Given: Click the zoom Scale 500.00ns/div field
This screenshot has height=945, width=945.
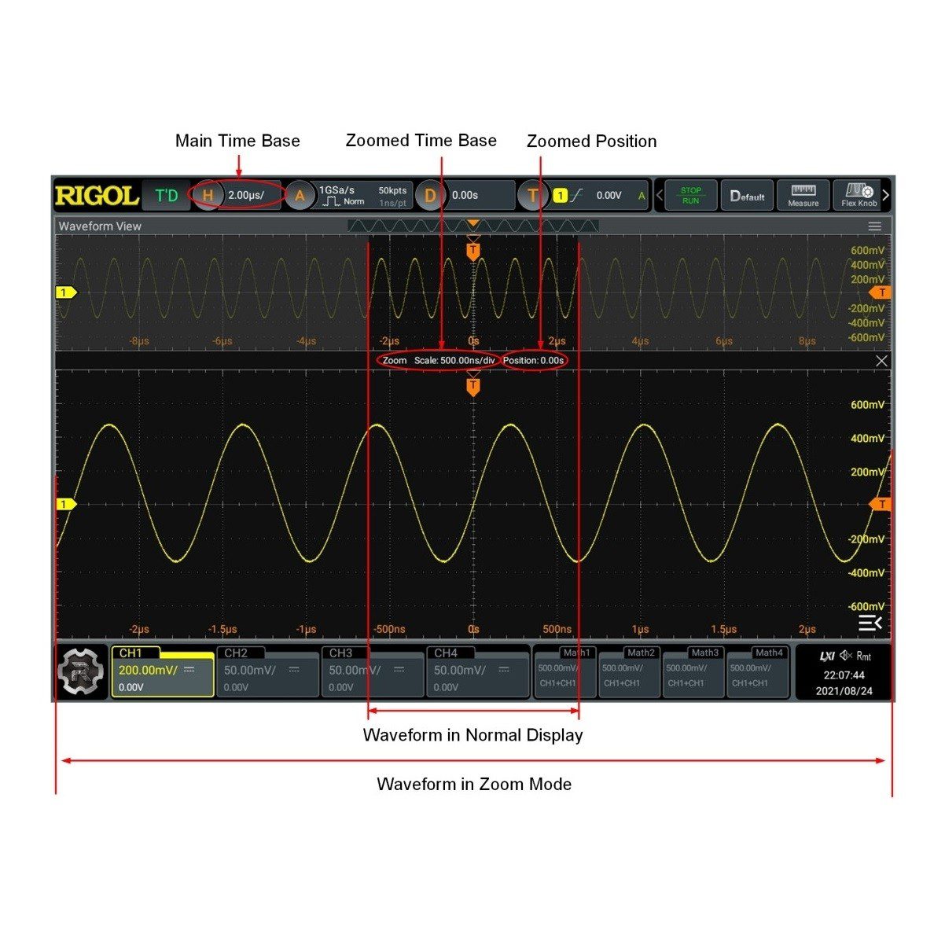Looking at the screenshot, I should coord(454,361).
